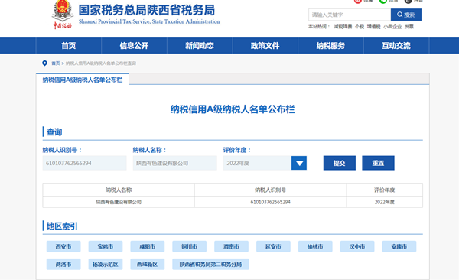The height and width of the screenshot is (280, 459).
Task: Click 首页 in the breadcrumb
Action: (x=56, y=63)
